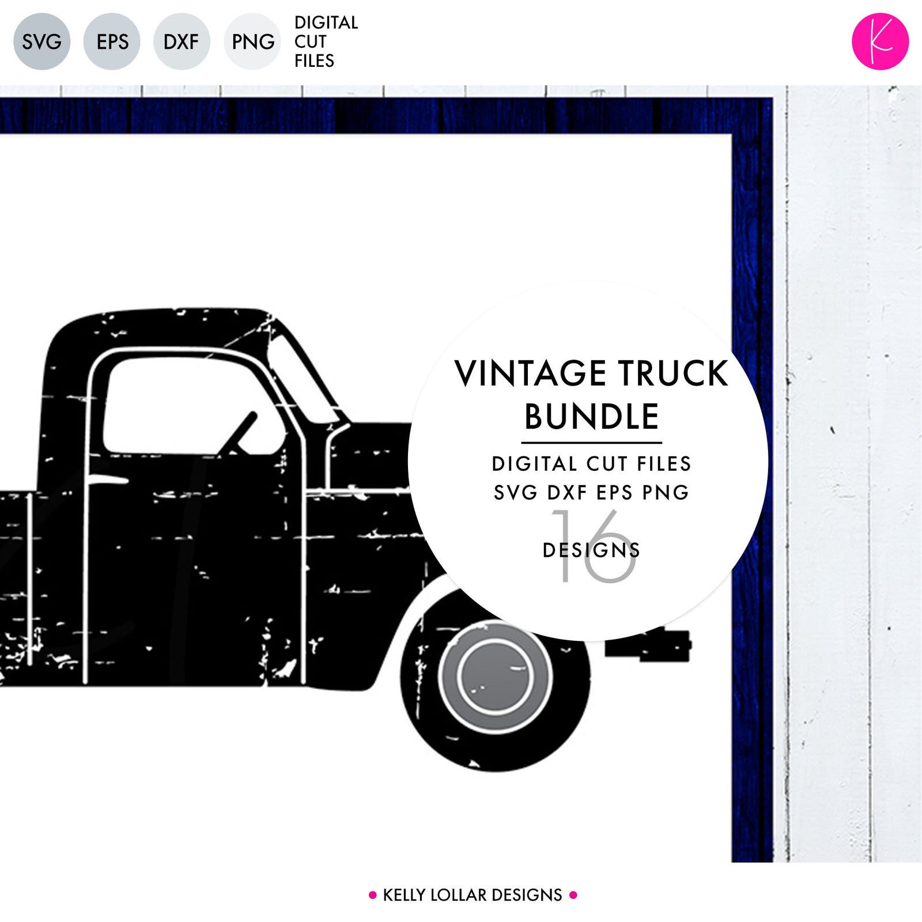This screenshot has height=922, width=922.
Task: Open the pink K logo
Action: coord(880,42)
